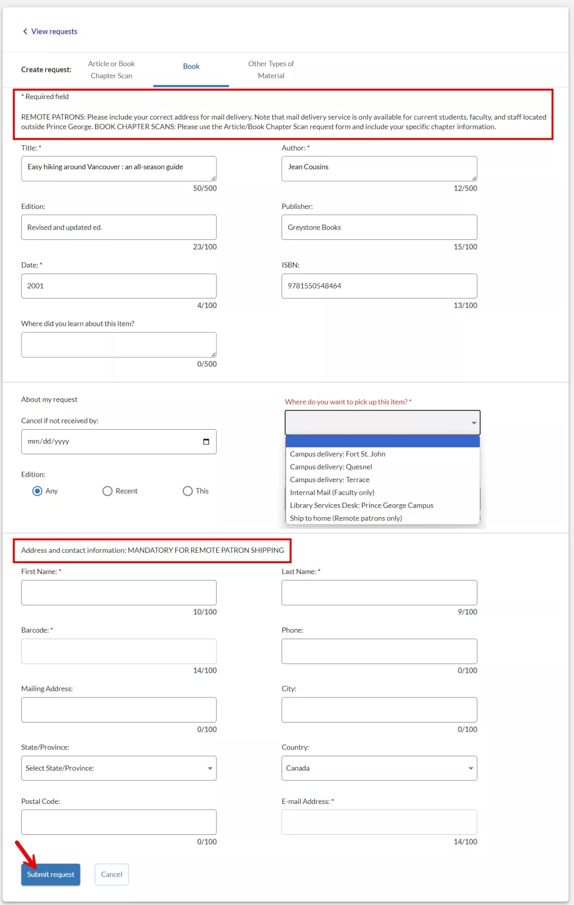Click the Author text field
This screenshot has height=905, width=574.
(379, 169)
